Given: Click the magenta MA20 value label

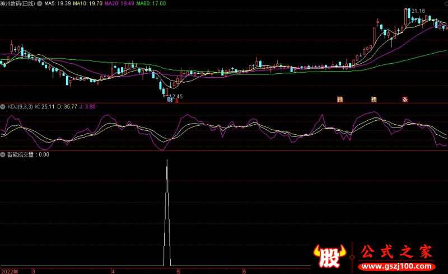Looking at the screenshot, I should coord(119,3).
